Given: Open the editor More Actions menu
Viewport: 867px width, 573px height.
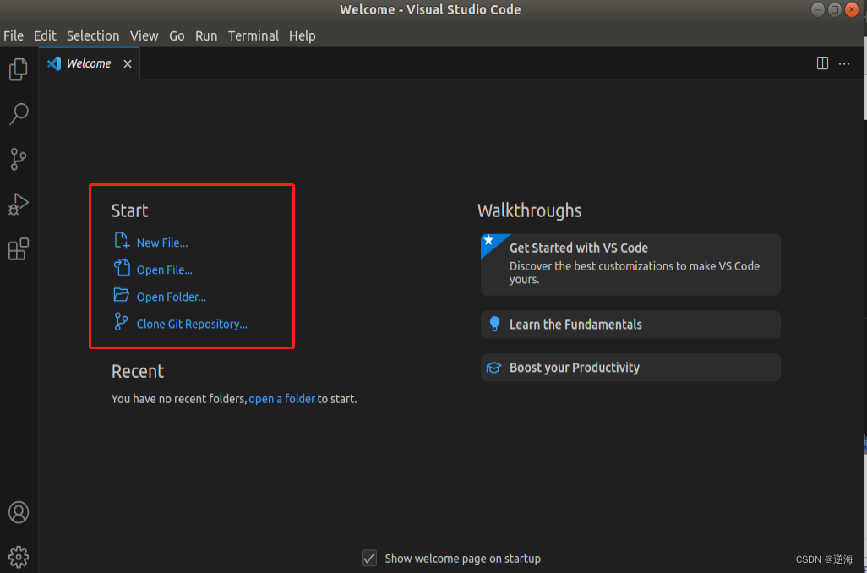Looking at the screenshot, I should [x=844, y=63].
